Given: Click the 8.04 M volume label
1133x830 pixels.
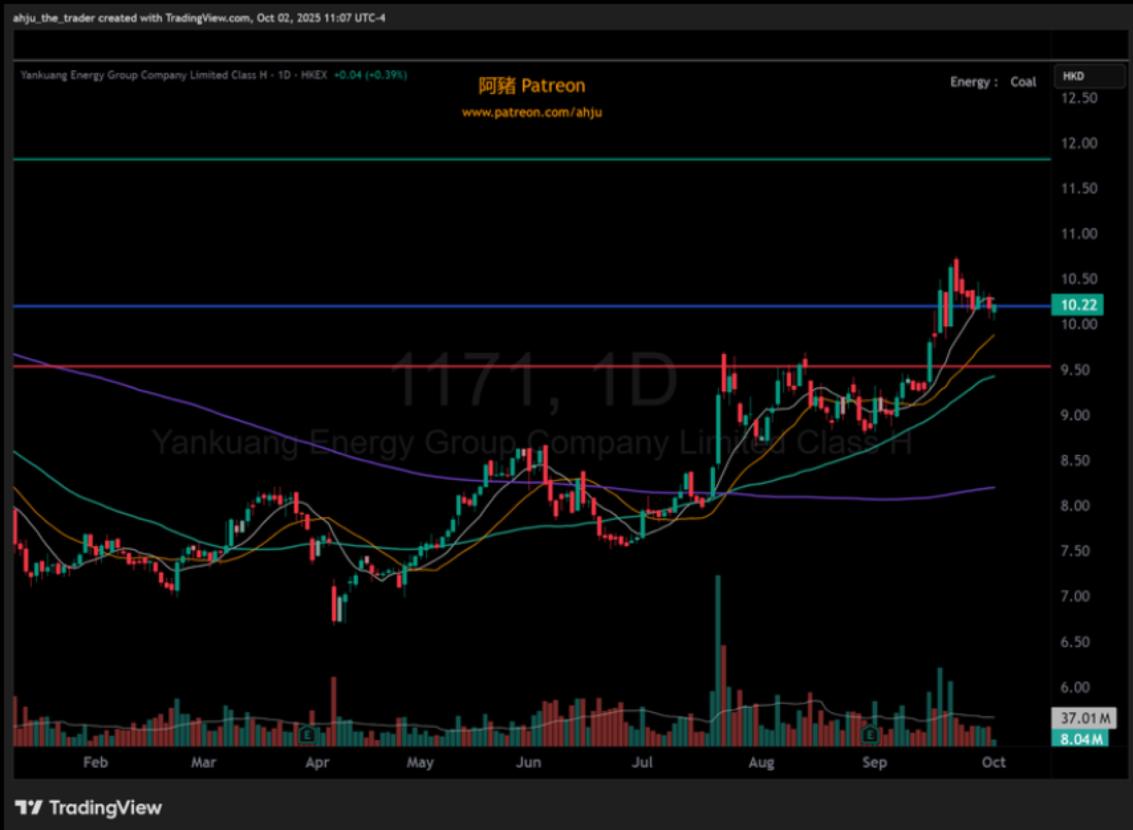Looking at the screenshot, I should 1080,739.
